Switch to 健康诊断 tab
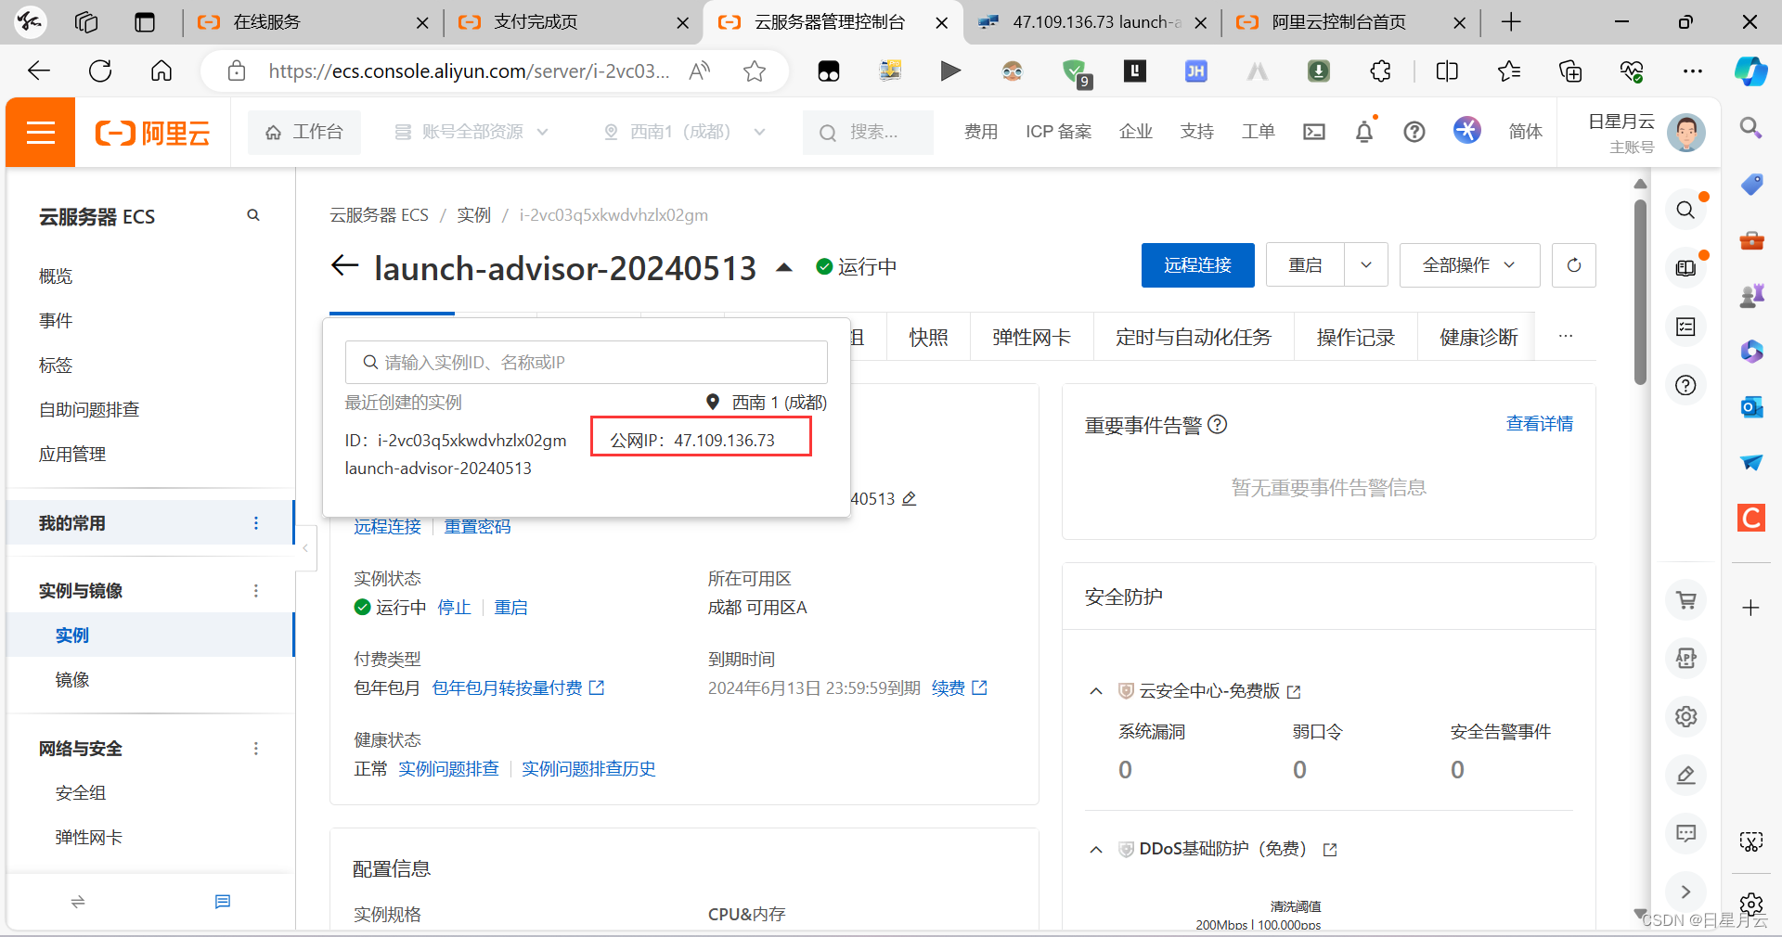The width and height of the screenshot is (1782, 937). [x=1479, y=338]
